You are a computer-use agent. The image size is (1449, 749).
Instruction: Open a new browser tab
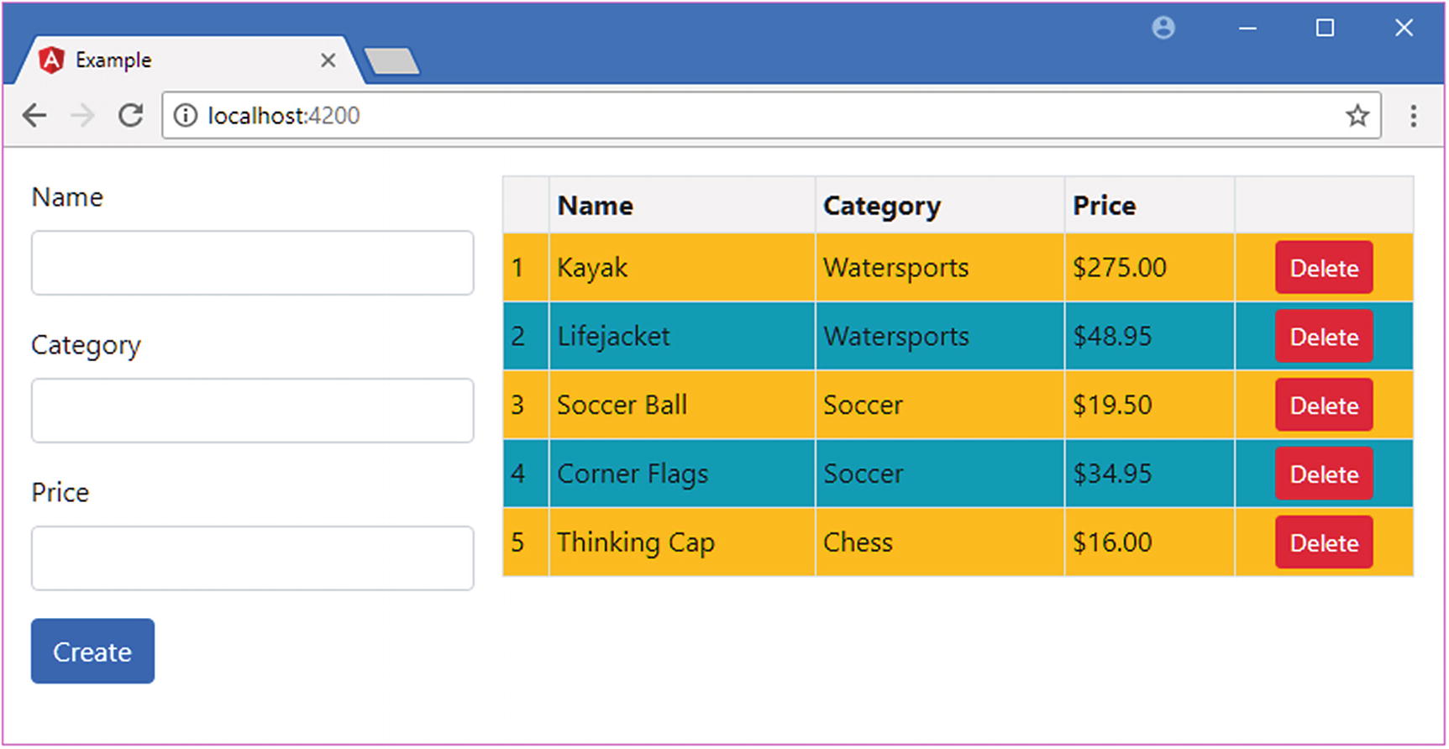click(391, 61)
